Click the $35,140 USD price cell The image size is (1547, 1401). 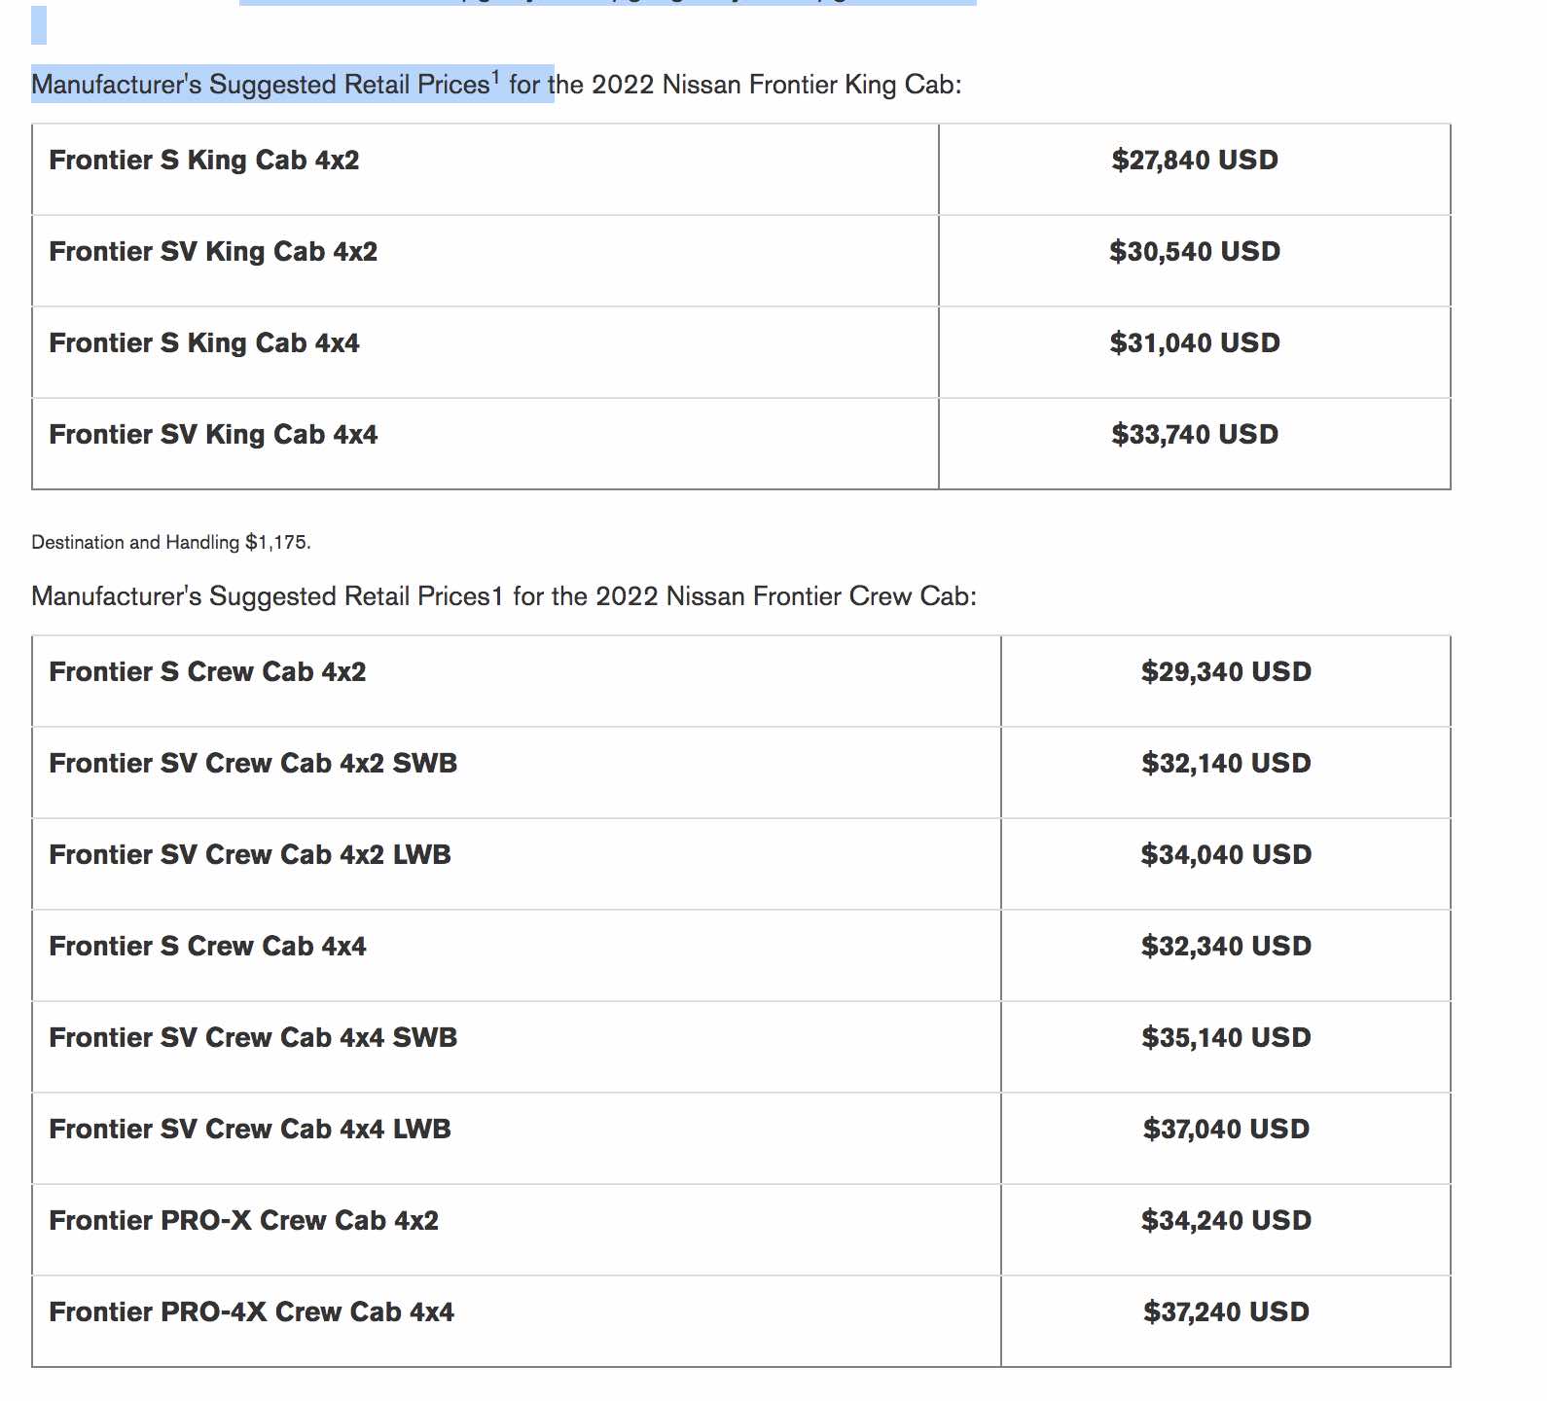[1226, 1038]
